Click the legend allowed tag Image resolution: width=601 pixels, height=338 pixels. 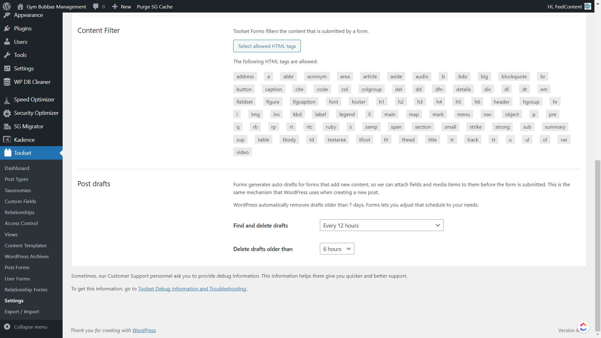pyautogui.click(x=347, y=114)
